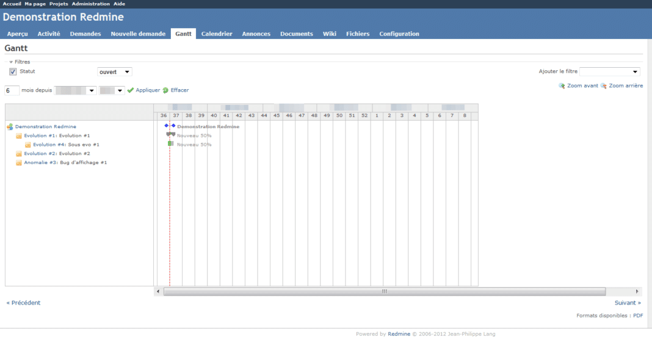
Task: Open Evolution #4 Sous evo #1 link
Action: pyautogui.click(x=49, y=145)
